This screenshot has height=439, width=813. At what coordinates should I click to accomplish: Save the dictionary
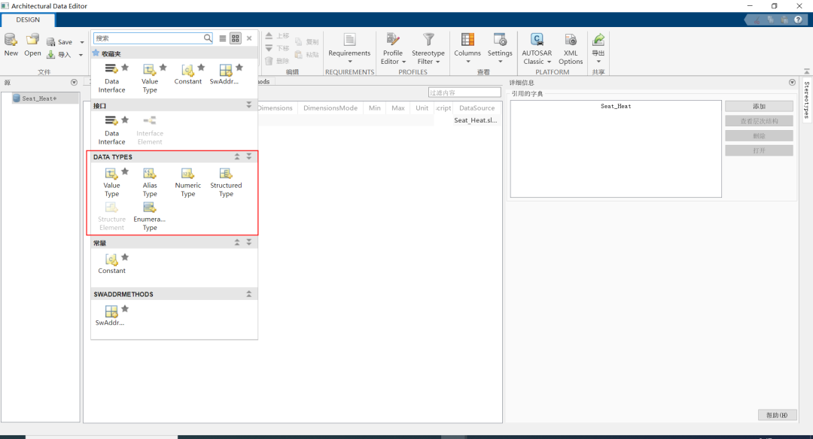click(x=59, y=42)
